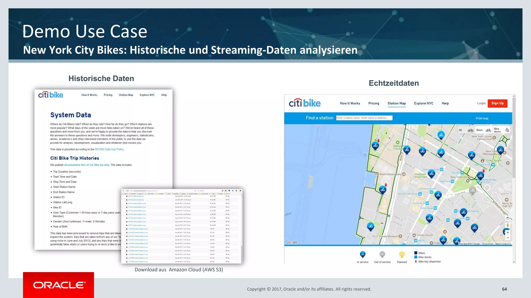Click the light blue Bike docks legend swatch
531x298 pixels.
(x=416, y=257)
